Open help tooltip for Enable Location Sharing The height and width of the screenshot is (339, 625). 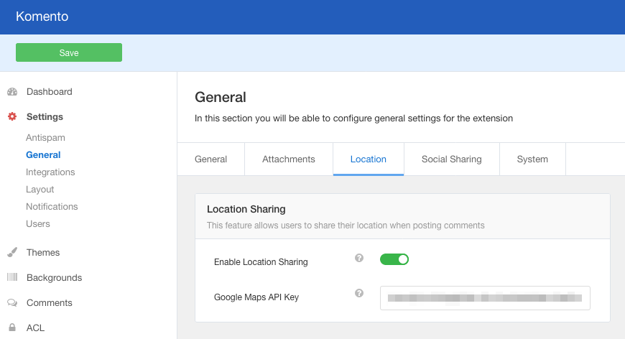359,258
